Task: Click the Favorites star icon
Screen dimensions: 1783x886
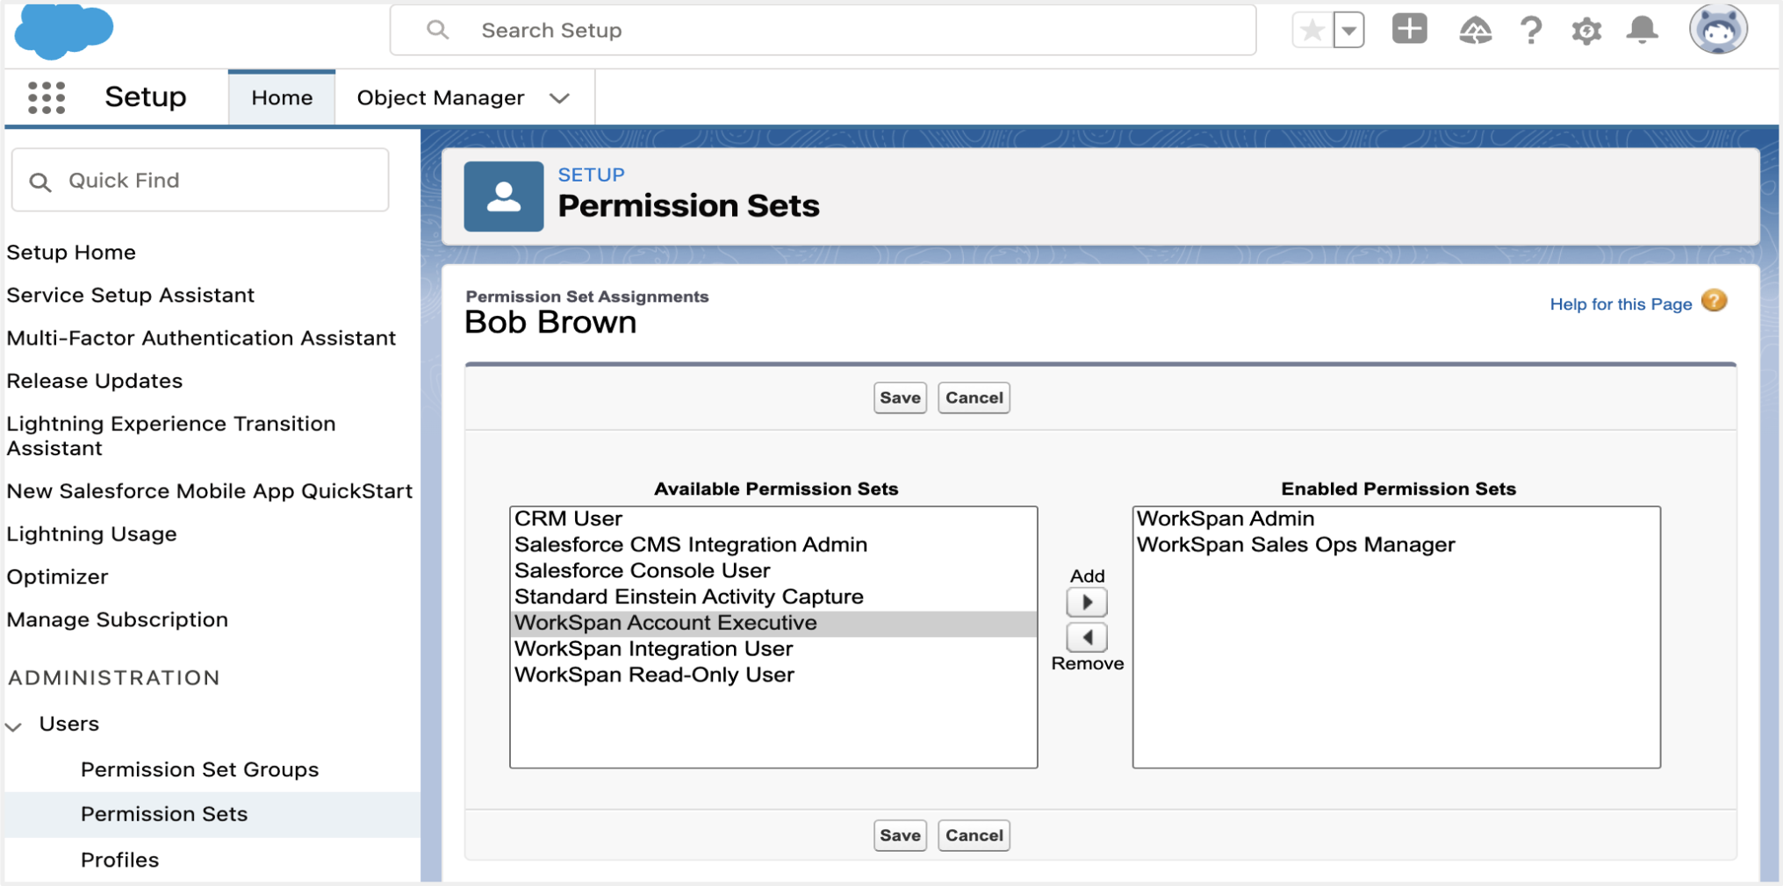Action: (x=1312, y=31)
